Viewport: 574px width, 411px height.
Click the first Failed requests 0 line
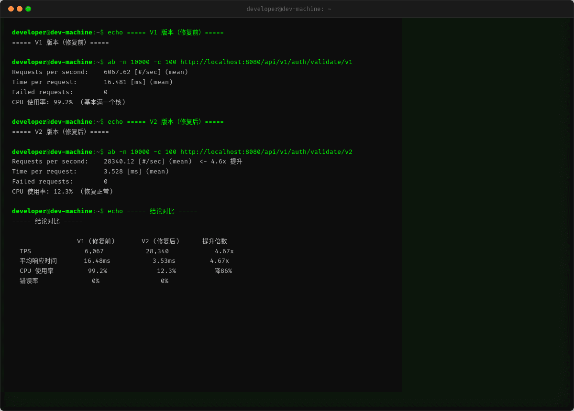click(60, 92)
